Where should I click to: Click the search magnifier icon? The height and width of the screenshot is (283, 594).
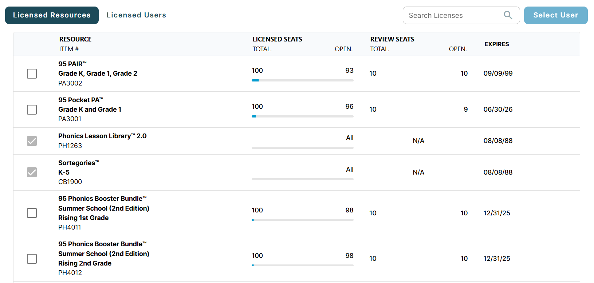tap(508, 15)
